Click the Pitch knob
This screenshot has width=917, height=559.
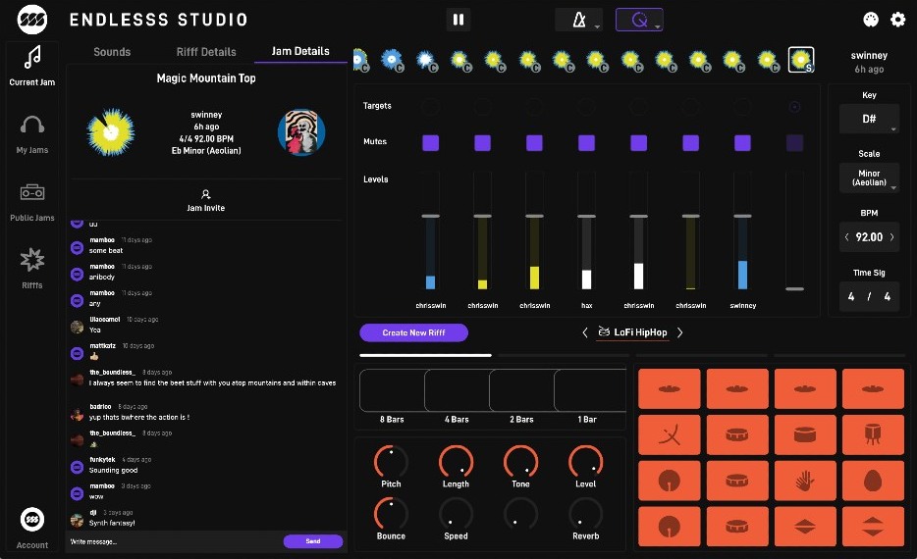tap(391, 462)
